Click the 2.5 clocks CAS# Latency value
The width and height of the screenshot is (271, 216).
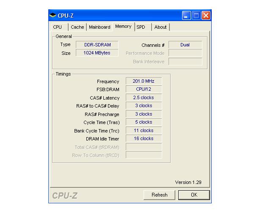point(144,97)
